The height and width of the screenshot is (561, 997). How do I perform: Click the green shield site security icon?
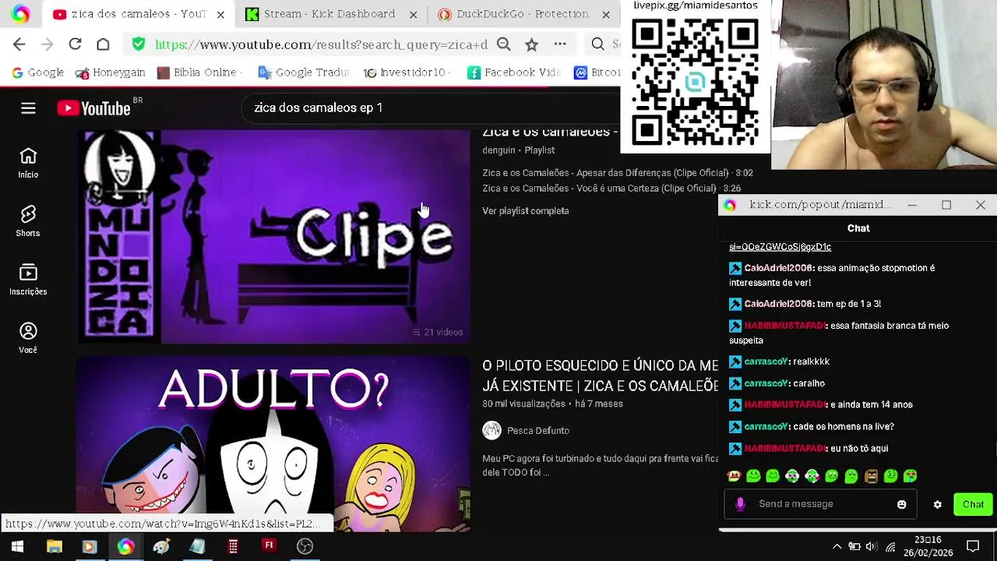coord(138,44)
